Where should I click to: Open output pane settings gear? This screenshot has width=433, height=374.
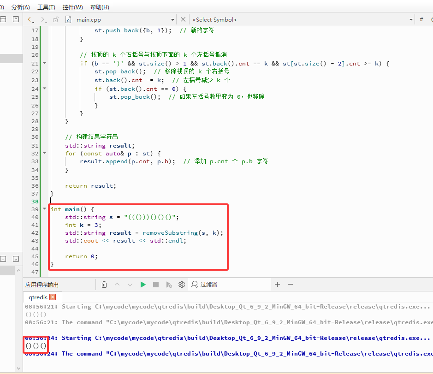click(181, 285)
